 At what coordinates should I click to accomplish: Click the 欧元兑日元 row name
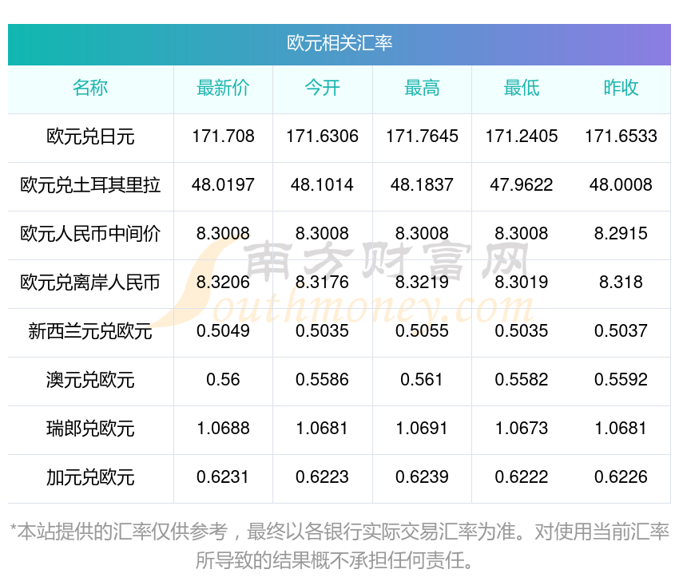coord(90,136)
